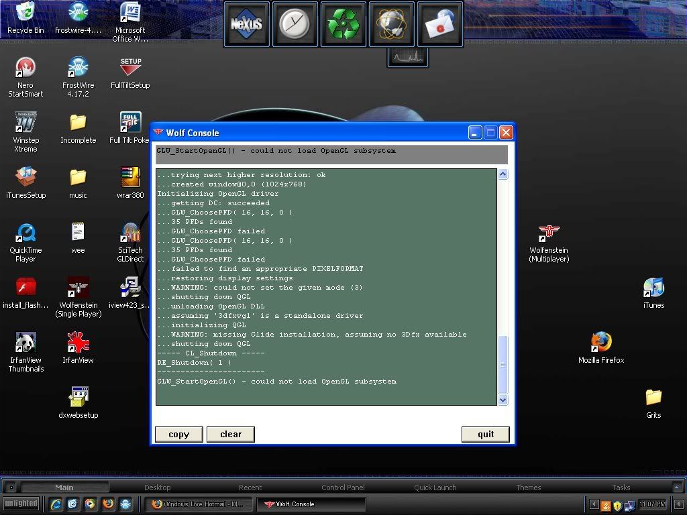Open the Recycle Bin desktop icon
The height and width of the screenshot is (515, 687).
click(25, 18)
